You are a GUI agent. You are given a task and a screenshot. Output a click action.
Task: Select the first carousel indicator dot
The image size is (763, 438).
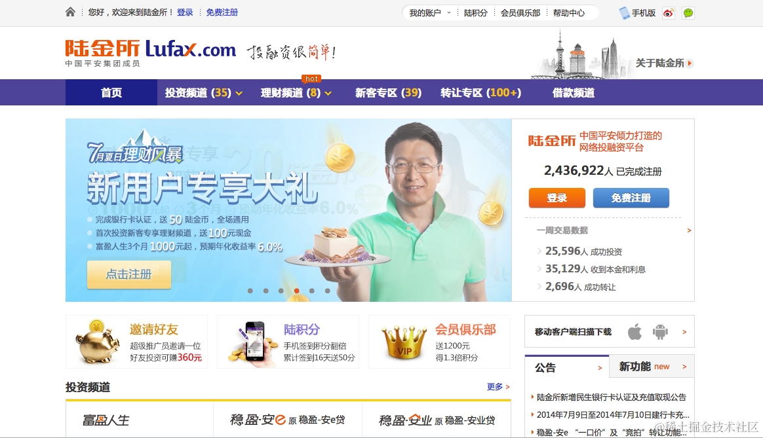click(250, 291)
